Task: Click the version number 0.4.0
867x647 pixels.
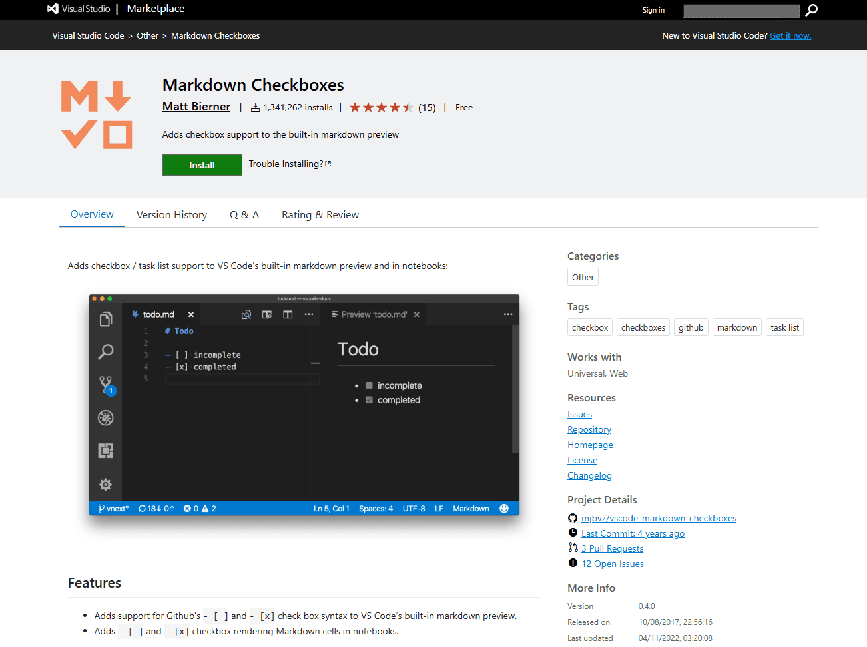Action: [x=647, y=606]
